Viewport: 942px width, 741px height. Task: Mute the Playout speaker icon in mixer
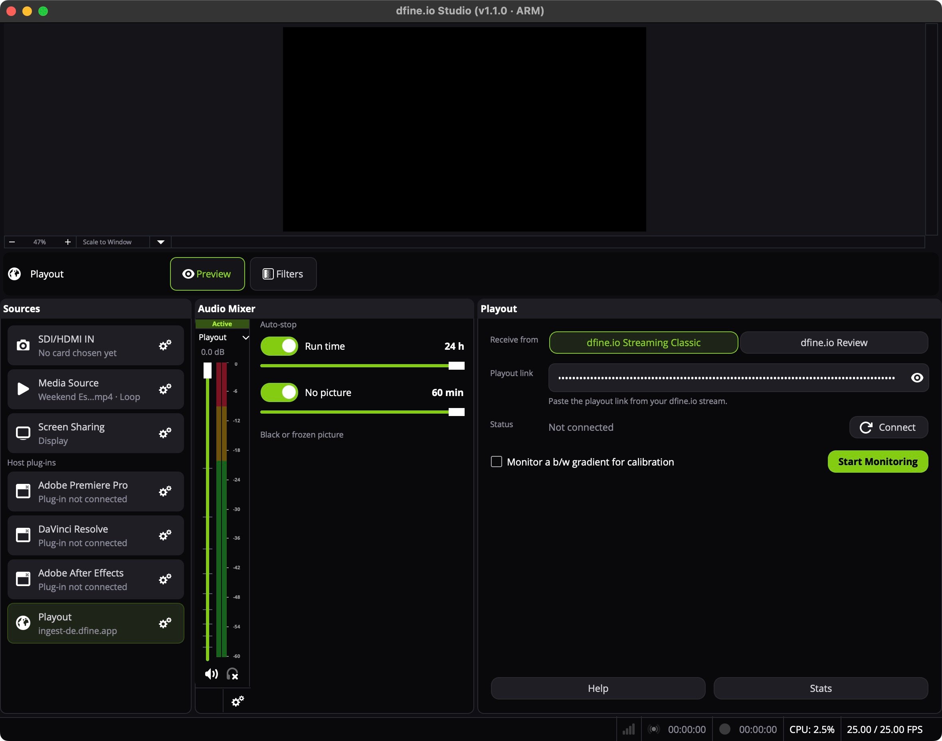[x=211, y=674]
